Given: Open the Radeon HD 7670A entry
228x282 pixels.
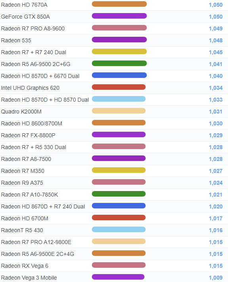Looking at the screenshot, I should [x=24, y=5].
